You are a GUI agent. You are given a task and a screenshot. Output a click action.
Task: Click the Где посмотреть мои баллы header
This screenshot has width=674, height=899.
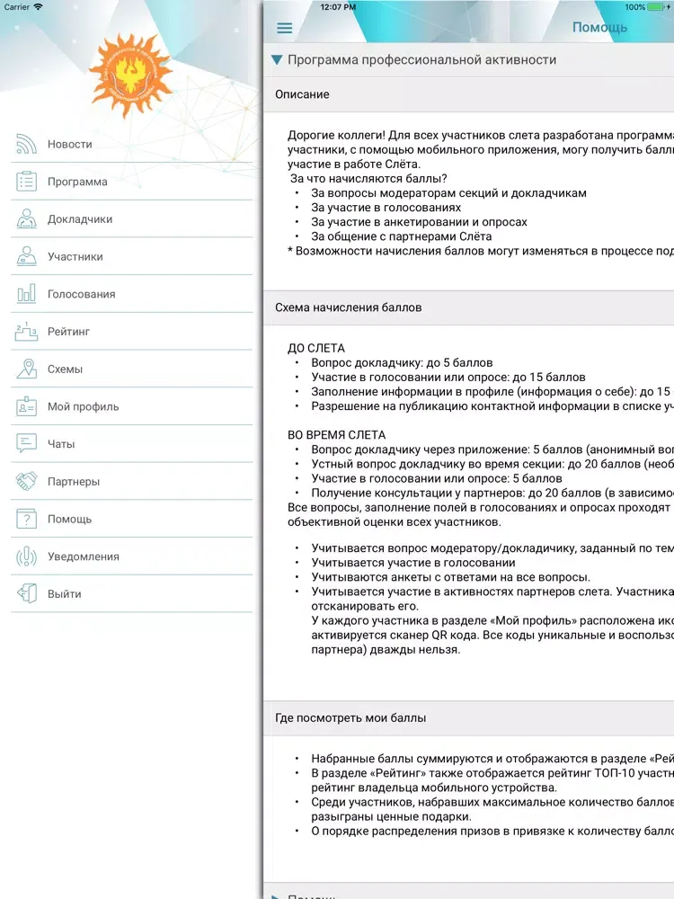point(469,717)
